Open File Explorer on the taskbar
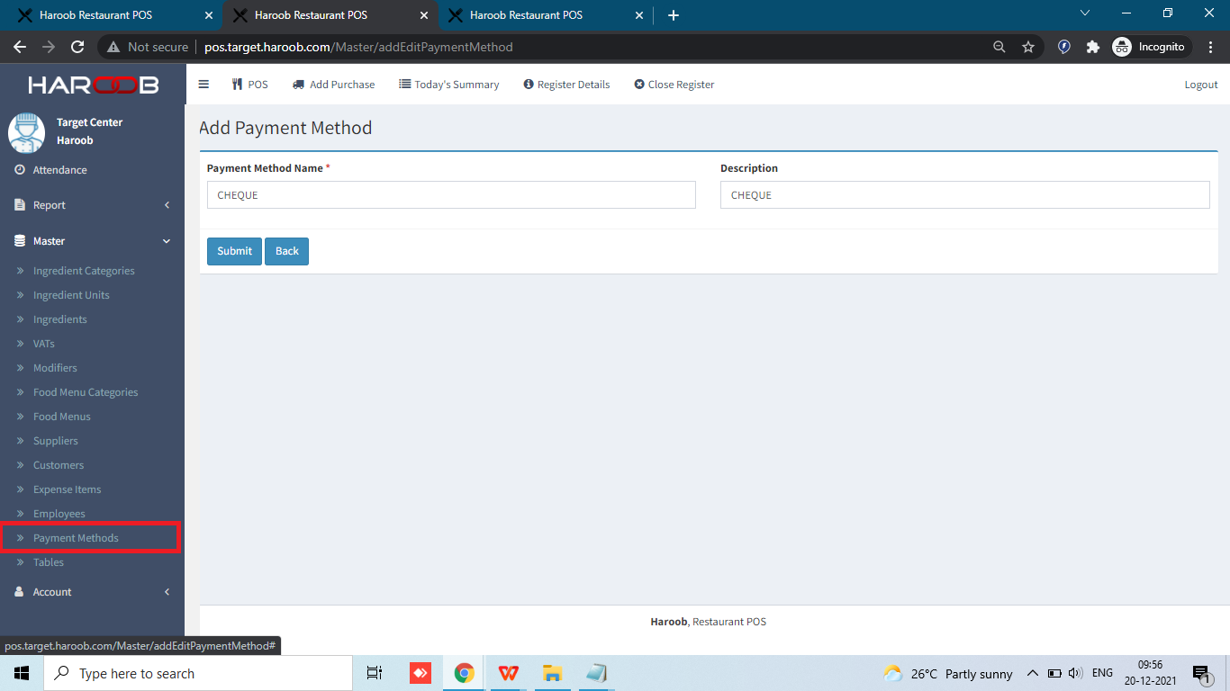The height and width of the screenshot is (691, 1230). click(x=552, y=673)
